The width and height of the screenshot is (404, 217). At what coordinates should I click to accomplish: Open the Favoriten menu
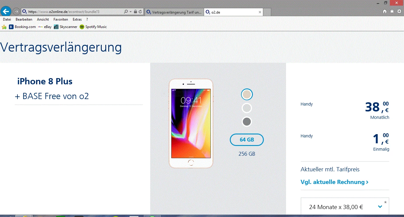[x=61, y=19]
